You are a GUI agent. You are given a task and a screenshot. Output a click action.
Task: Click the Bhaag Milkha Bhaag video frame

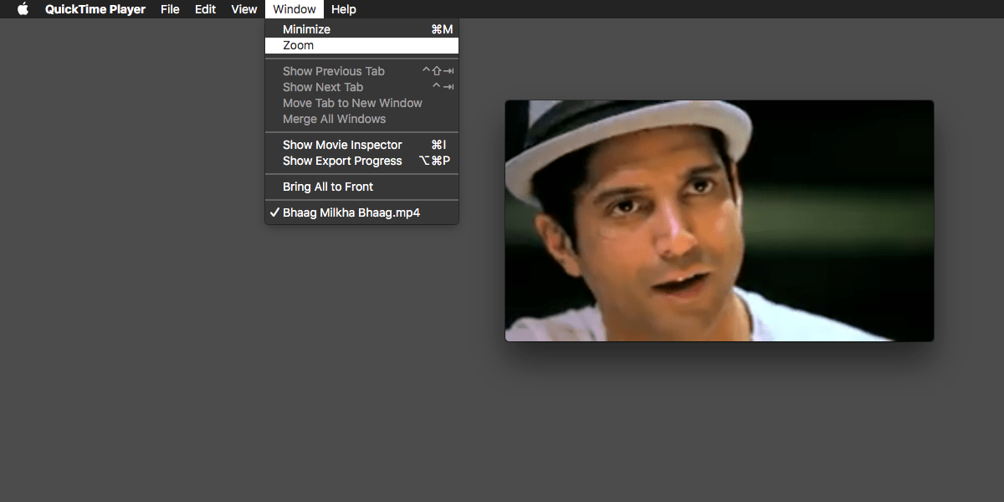(x=720, y=221)
